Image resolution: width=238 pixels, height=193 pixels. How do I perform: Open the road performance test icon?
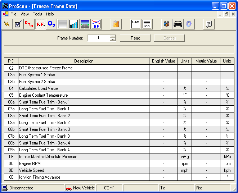(85, 24)
